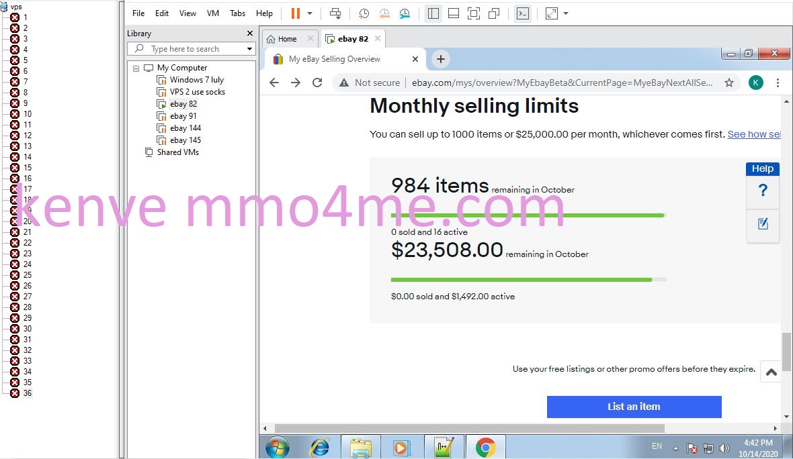Open the Windows Start menu in VM
Image resolution: width=793 pixels, height=459 pixels.
click(277, 448)
